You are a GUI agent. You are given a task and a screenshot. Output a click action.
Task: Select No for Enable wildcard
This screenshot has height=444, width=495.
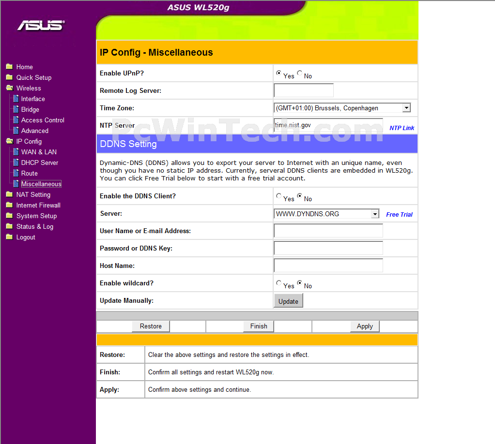(299, 283)
